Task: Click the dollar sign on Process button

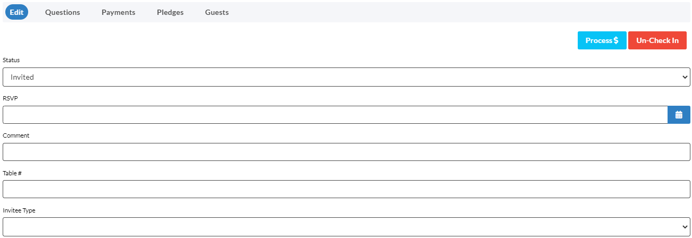Action: pyautogui.click(x=616, y=40)
